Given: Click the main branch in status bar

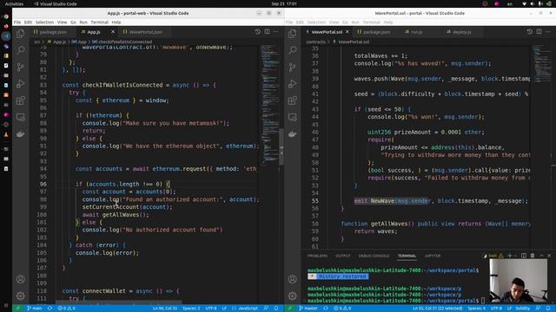Looking at the screenshot, I should click(35, 309).
